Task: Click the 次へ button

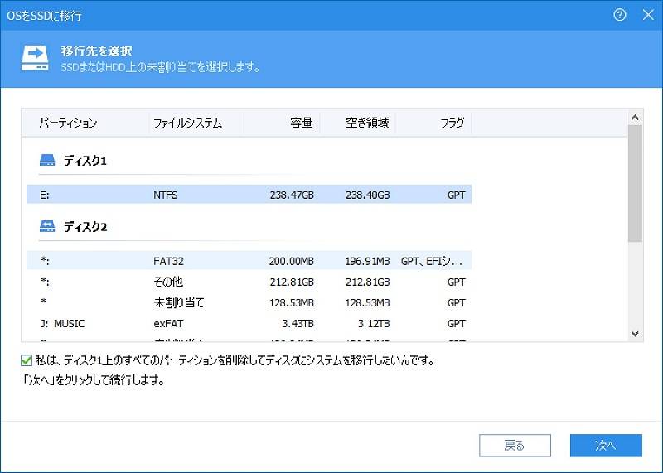Action: tap(606, 445)
